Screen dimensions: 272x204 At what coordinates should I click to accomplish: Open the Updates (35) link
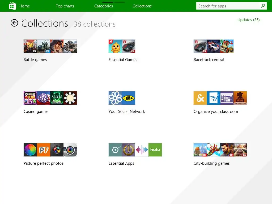[249, 20]
